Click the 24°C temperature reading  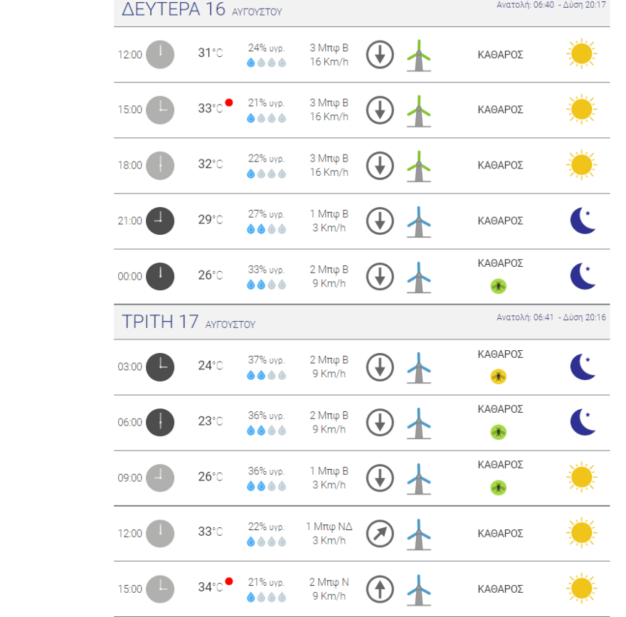tap(210, 366)
